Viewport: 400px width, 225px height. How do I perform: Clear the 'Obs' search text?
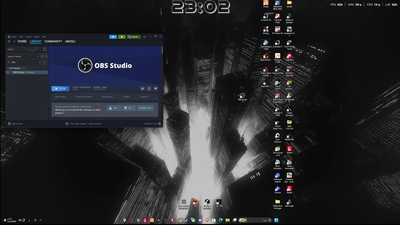click(40, 62)
